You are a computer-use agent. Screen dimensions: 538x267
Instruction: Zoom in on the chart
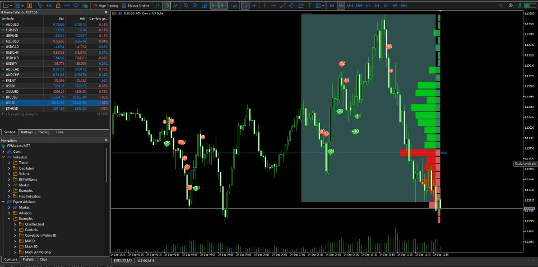tap(186, 6)
